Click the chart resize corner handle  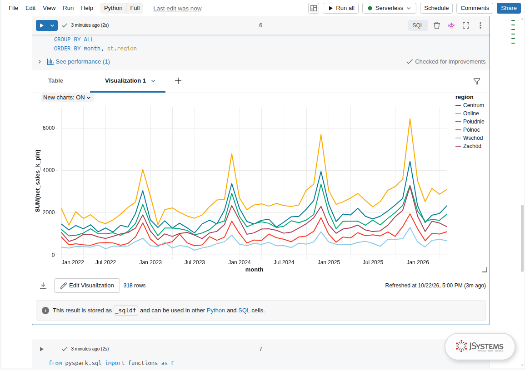tap(485, 270)
